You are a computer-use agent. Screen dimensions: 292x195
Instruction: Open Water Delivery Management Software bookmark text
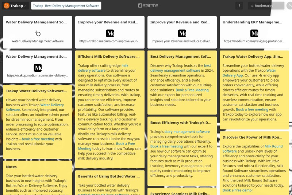38,41
